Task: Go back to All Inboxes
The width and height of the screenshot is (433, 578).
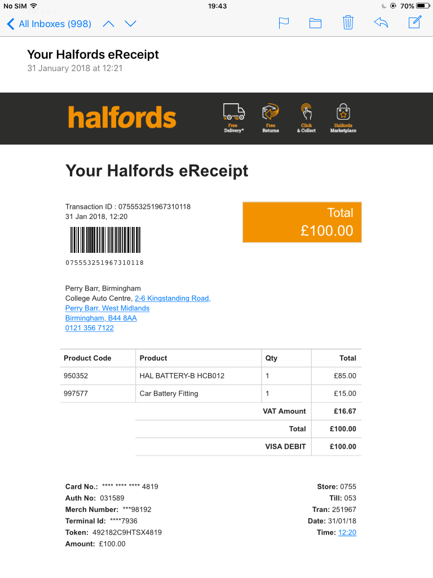Action: pos(49,24)
